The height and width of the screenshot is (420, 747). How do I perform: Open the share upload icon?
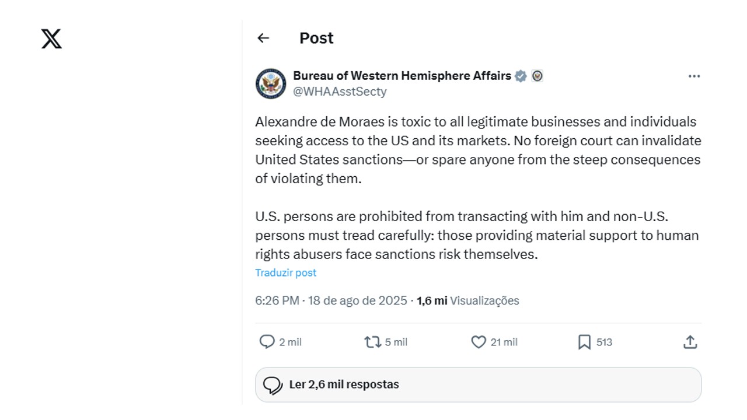tap(690, 342)
